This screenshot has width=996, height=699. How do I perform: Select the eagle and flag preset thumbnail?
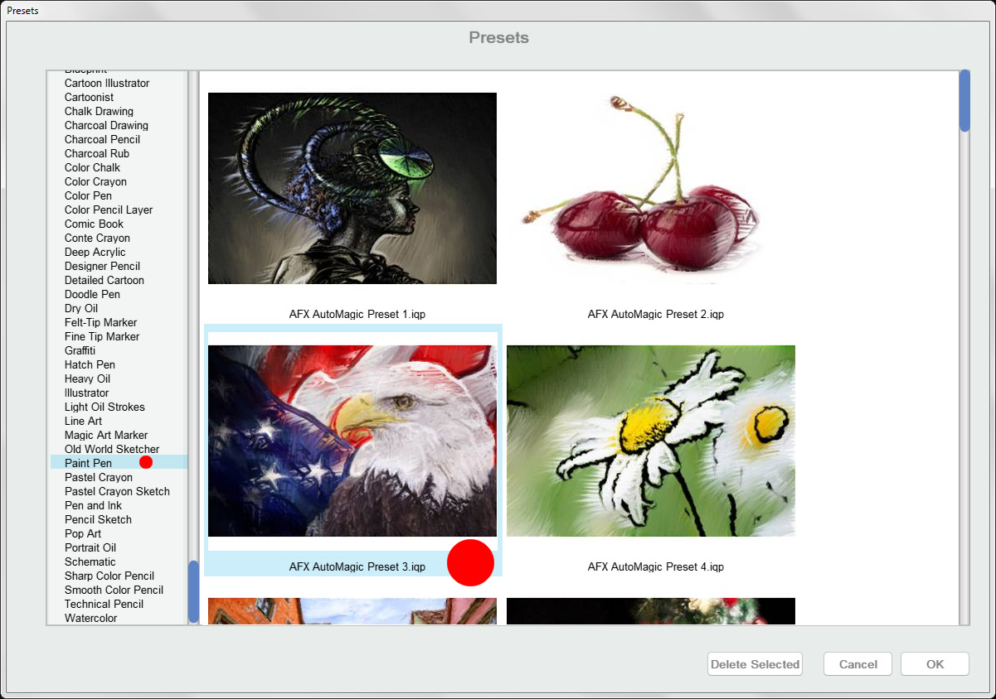tap(352, 441)
